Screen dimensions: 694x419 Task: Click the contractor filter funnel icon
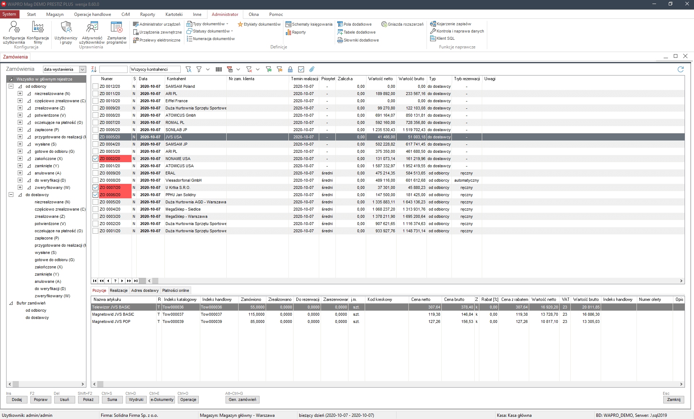coord(188,69)
